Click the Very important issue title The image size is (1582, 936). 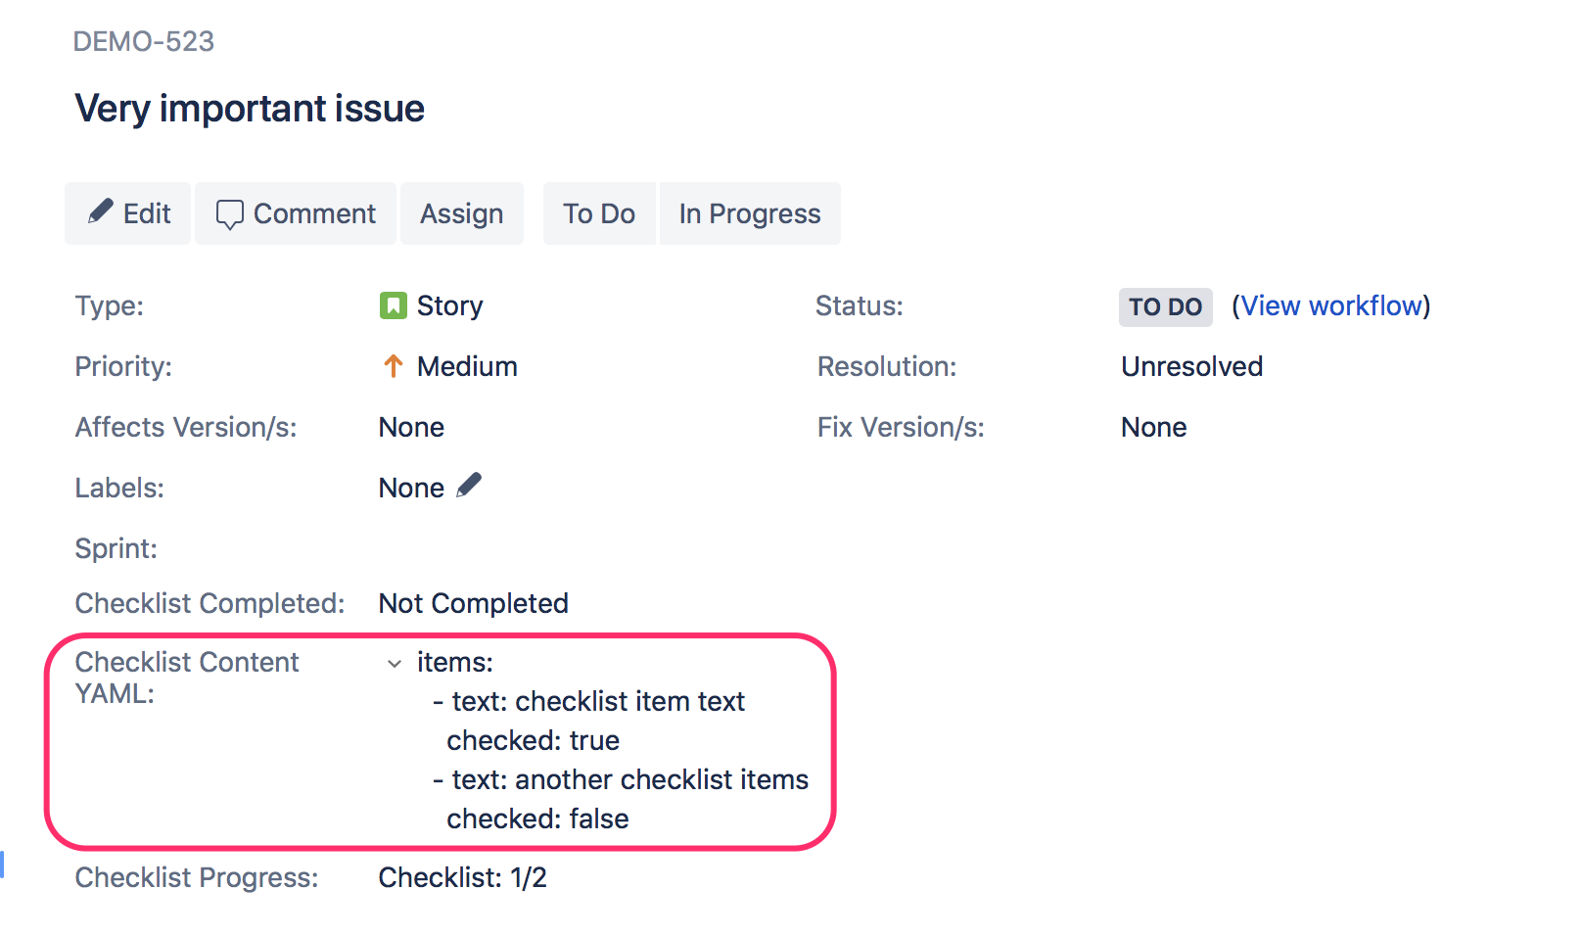tap(250, 108)
